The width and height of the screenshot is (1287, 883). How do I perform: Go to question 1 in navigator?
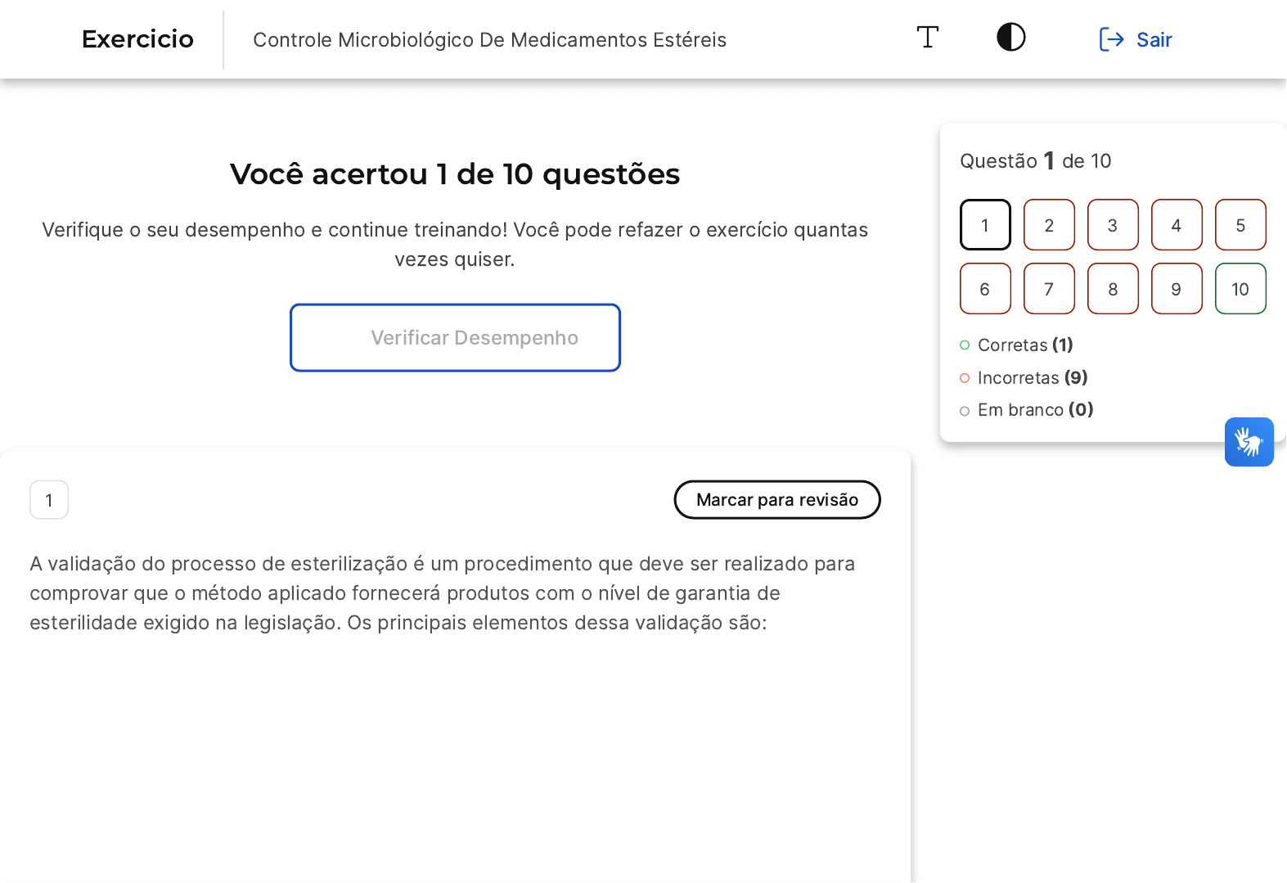(x=985, y=225)
